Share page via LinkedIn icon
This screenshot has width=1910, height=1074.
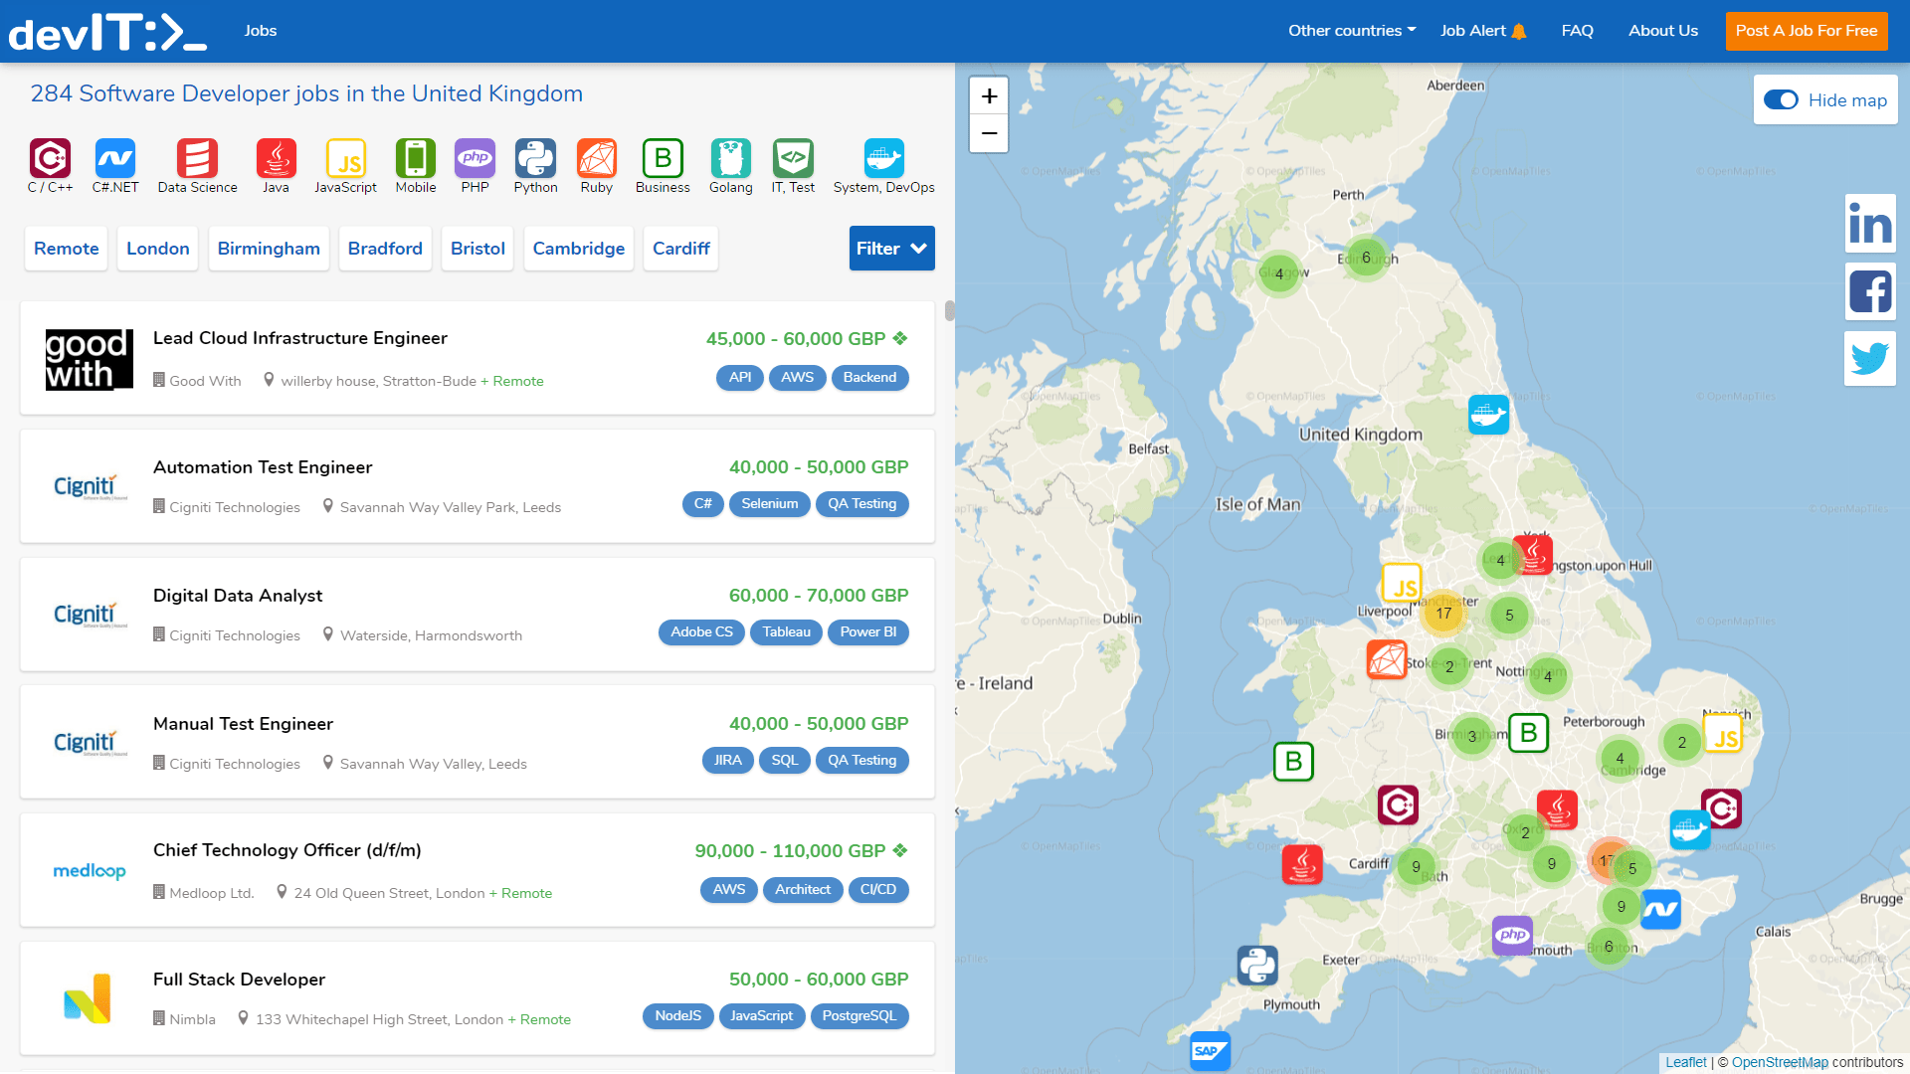click(1869, 224)
